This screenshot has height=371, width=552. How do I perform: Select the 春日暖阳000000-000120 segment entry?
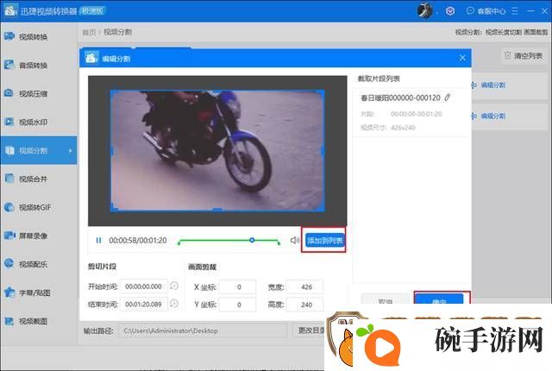click(412, 112)
